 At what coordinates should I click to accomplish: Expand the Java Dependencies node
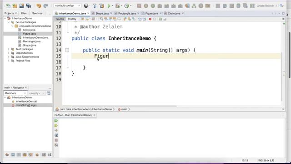9,56
